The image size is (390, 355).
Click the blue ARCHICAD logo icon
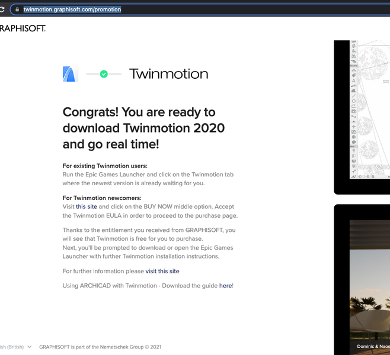point(71,74)
